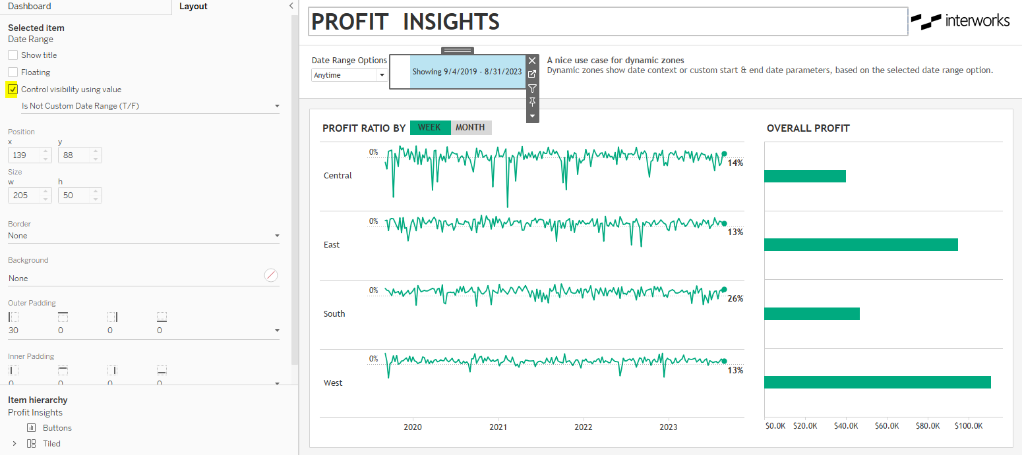This screenshot has height=455, width=1022.
Task: Click the Buttons sheet icon in the item hierarchy
Action: click(31, 428)
